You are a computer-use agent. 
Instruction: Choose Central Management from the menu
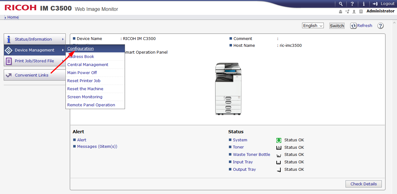click(x=95, y=64)
